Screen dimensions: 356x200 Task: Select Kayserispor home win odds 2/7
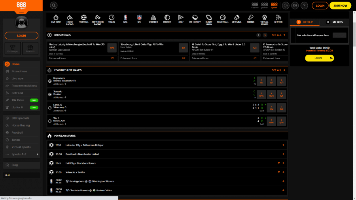click(261, 81)
